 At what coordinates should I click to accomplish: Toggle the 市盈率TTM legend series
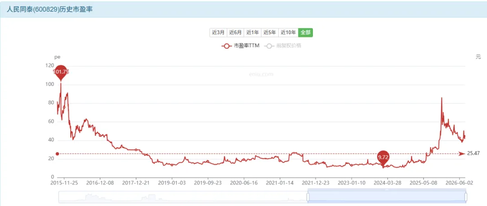[x=240, y=46]
